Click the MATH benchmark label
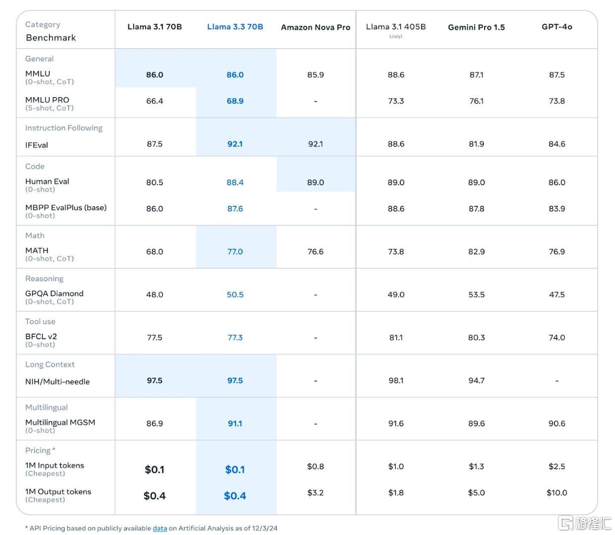Viewport: 615px width, 535px height. [x=37, y=250]
